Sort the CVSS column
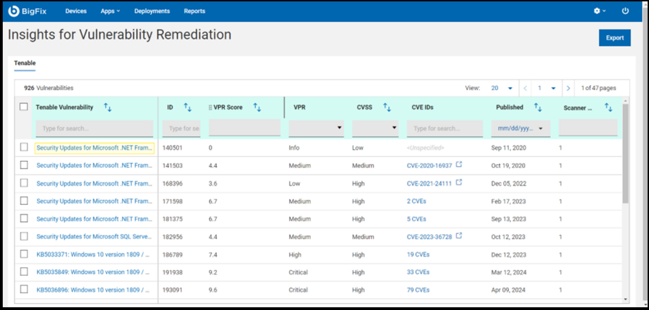649x310 pixels. (388, 107)
